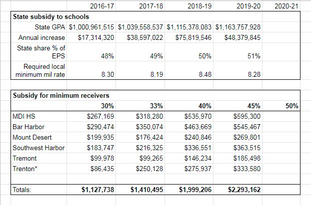Select the 'Required local minimum mil rate' label

tap(41, 70)
